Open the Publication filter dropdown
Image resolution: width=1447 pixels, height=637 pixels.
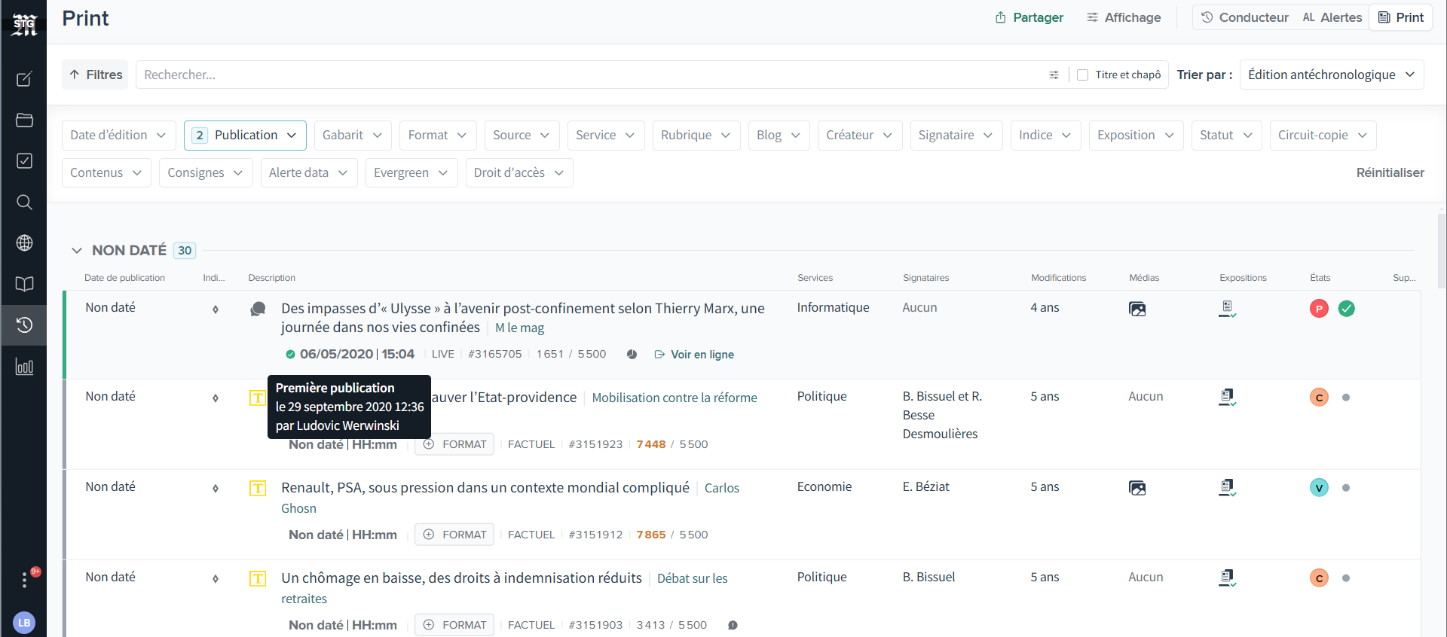click(x=245, y=135)
